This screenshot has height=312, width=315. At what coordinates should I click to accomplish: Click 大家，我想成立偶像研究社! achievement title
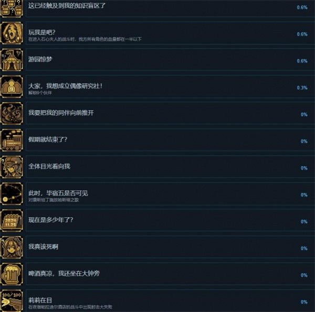[65, 86]
